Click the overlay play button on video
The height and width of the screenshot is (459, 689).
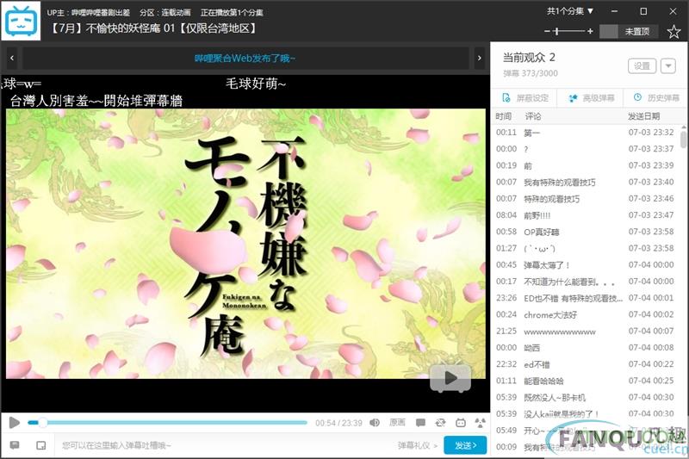pyautogui.click(x=450, y=378)
